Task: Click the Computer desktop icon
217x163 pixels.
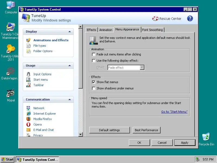Action: 11,5
